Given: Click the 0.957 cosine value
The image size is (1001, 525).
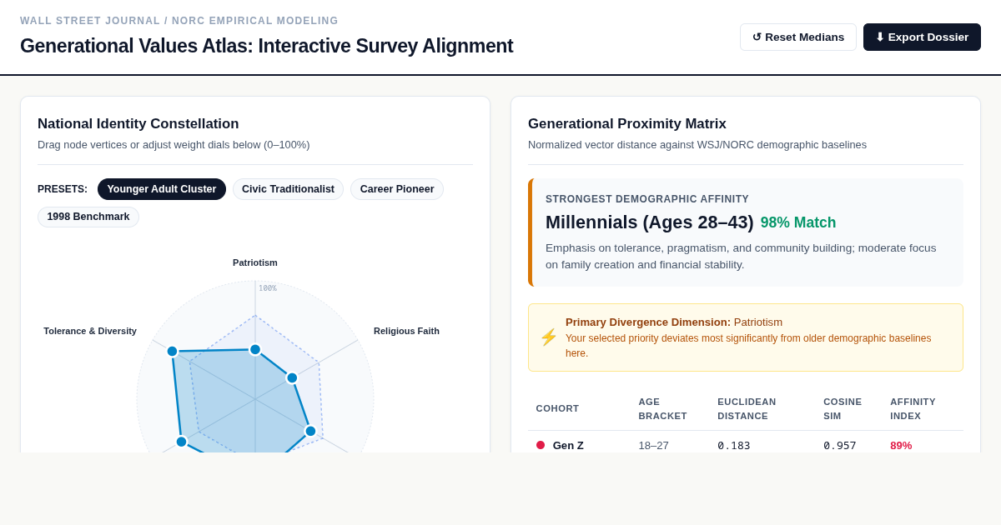Looking at the screenshot, I should point(840,445).
